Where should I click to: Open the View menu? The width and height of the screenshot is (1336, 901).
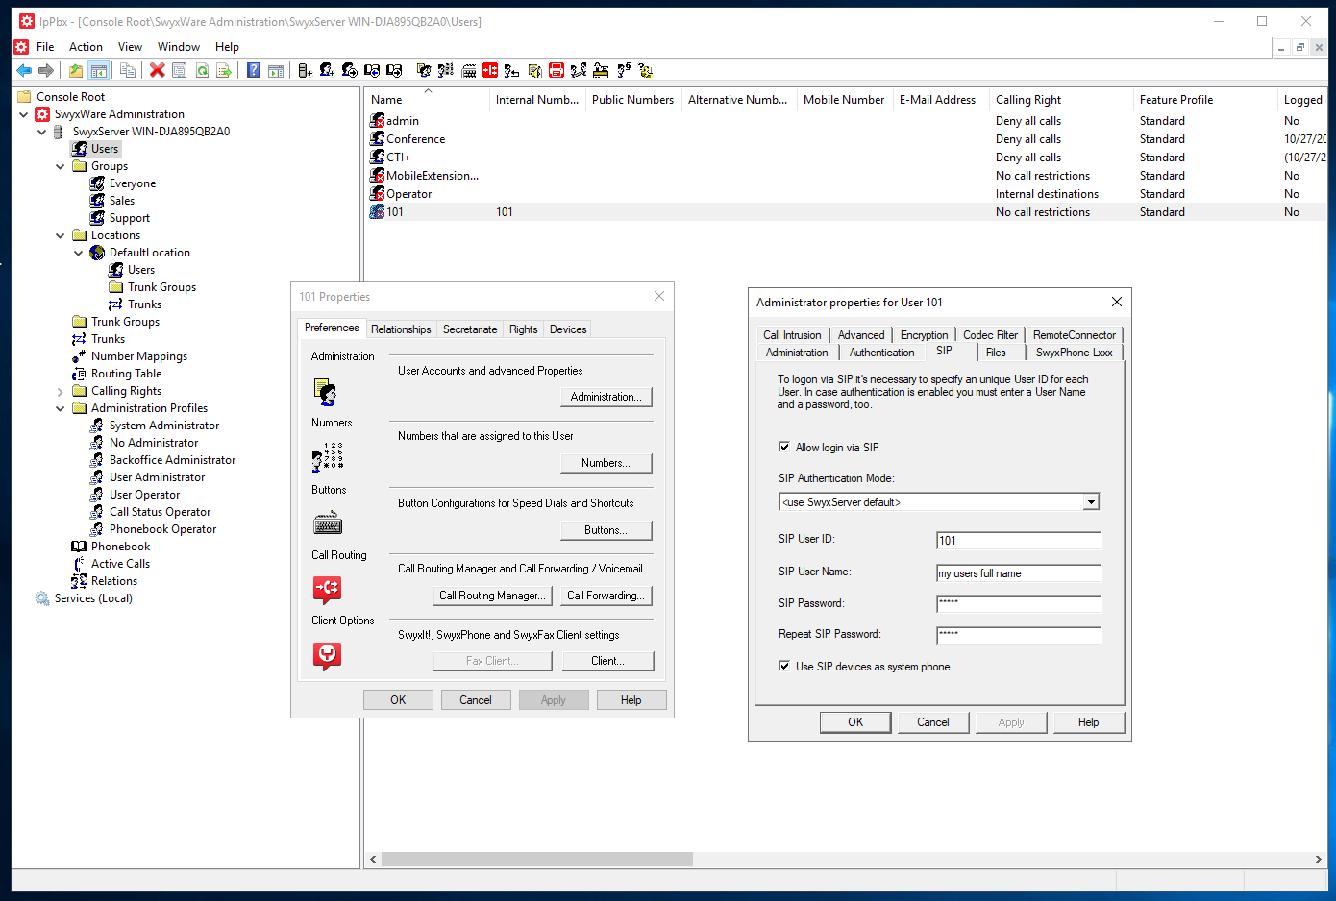pyautogui.click(x=130, y=47)
